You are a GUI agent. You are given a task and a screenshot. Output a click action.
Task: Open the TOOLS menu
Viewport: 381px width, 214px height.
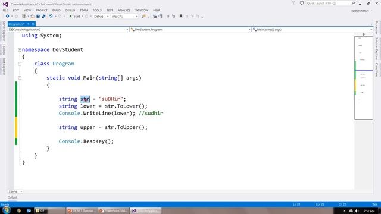pyautogui.click(x=97, y=10)
